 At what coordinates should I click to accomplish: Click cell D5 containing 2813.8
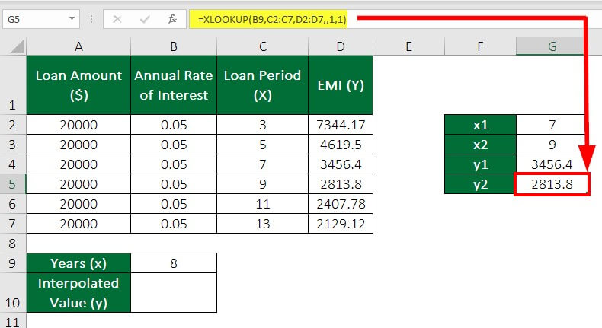pos(341,184)
